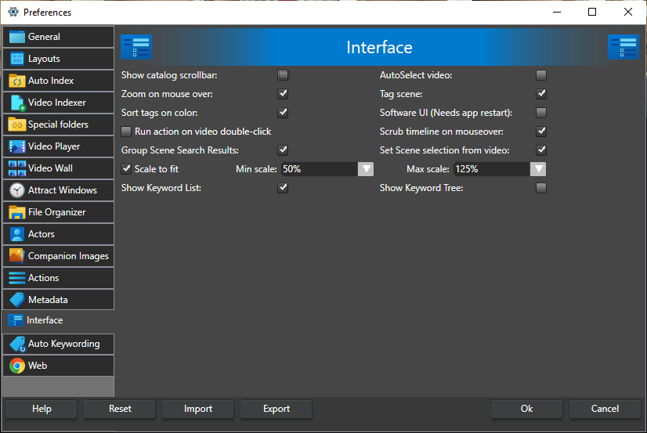
Task: Open the Min scale dropdown arrow
Action: (366, 169)
